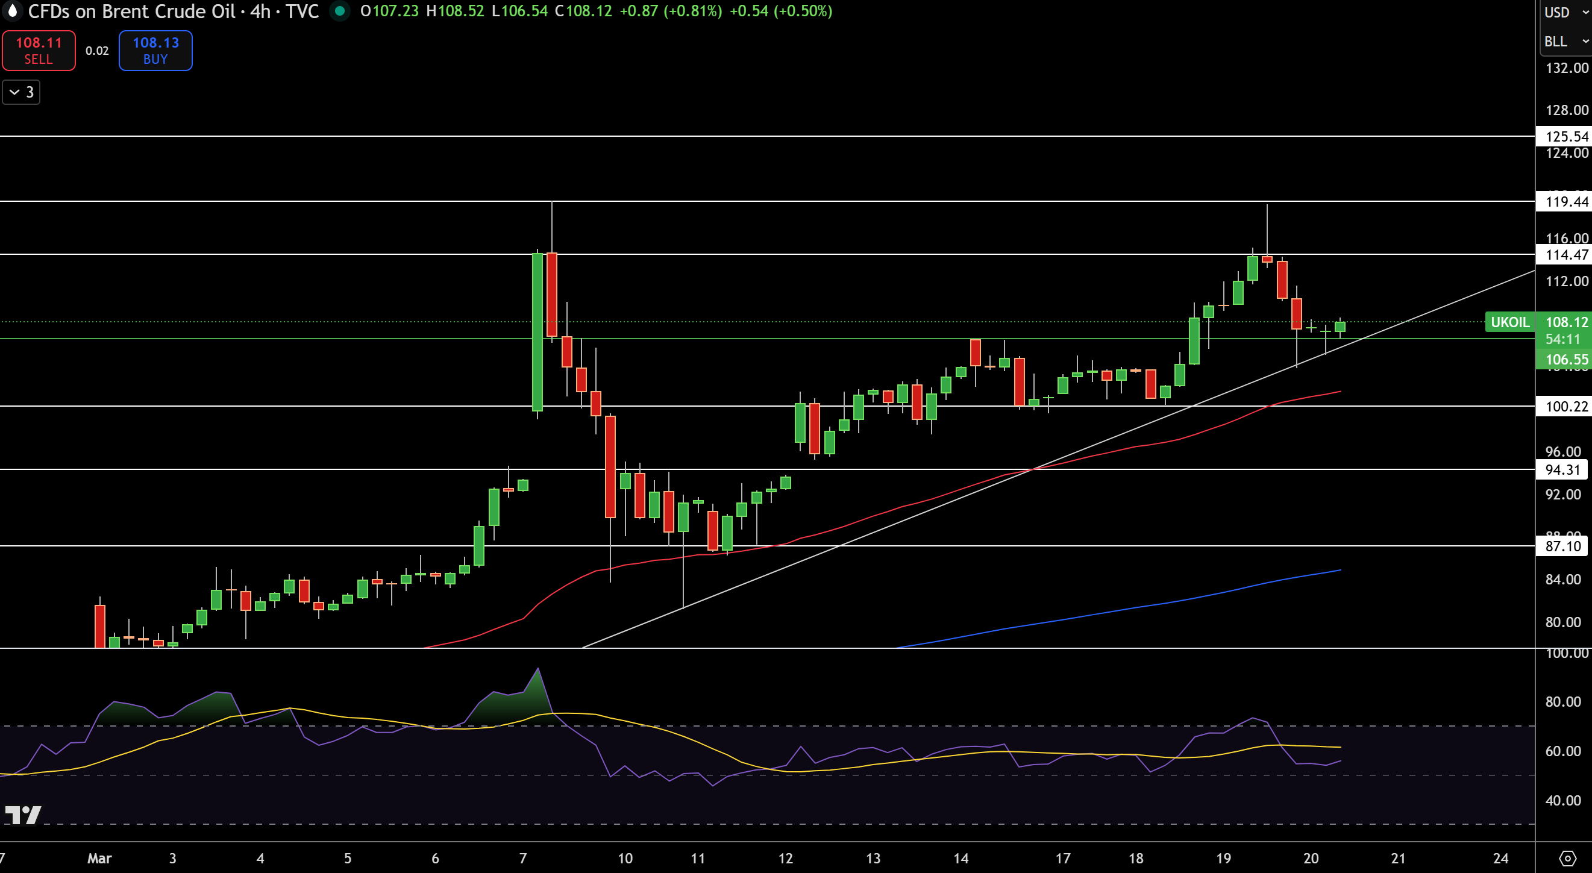
Task: Click the BUY 108.13 button
Action: 155,51
